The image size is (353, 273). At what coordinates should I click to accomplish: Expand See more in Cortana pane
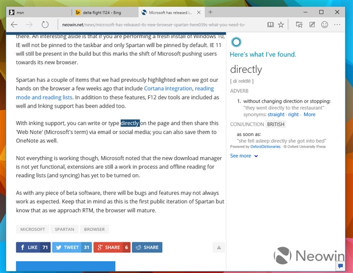click(x=244, y=156)
